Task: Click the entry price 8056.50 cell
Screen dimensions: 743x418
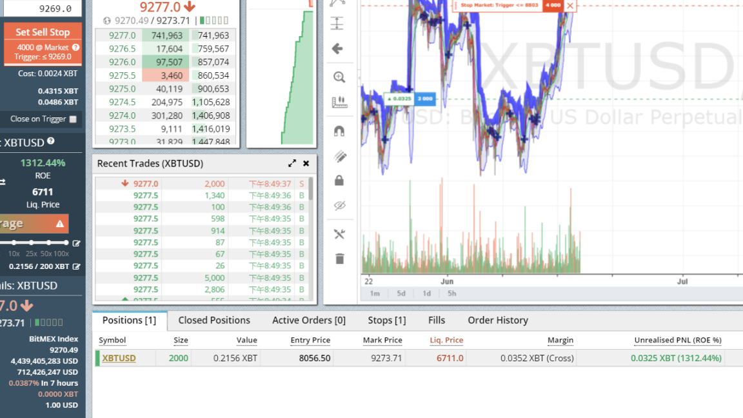Action: coord(315,358)
